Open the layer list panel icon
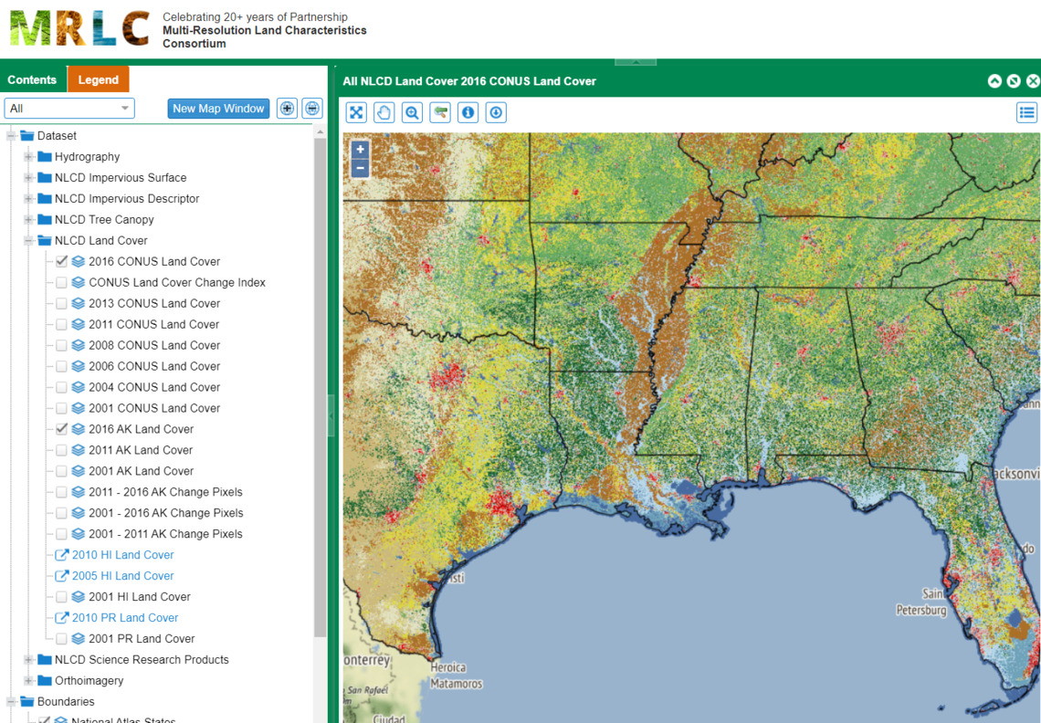Image resolution: width=1041 pixels, height=723 pixels. point(1026,112)
